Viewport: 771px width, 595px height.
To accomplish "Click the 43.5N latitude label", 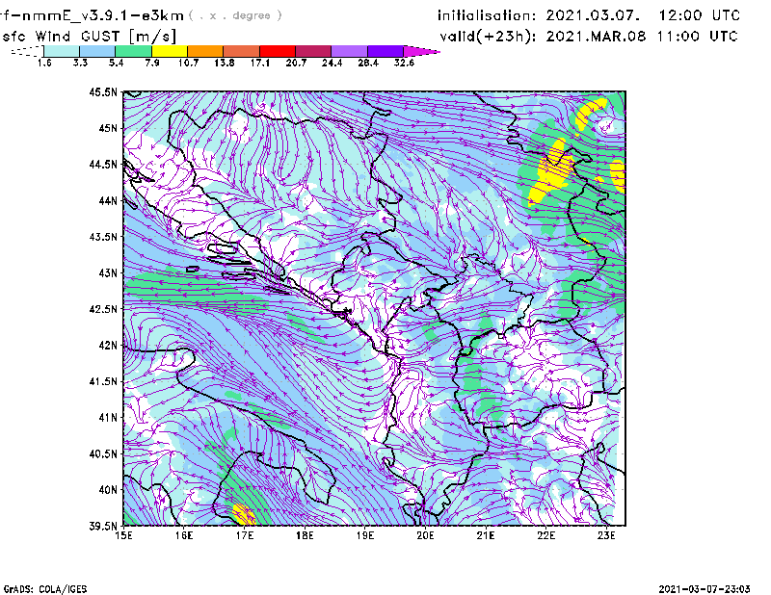I will pyautogui.click(x=103, y=237).
